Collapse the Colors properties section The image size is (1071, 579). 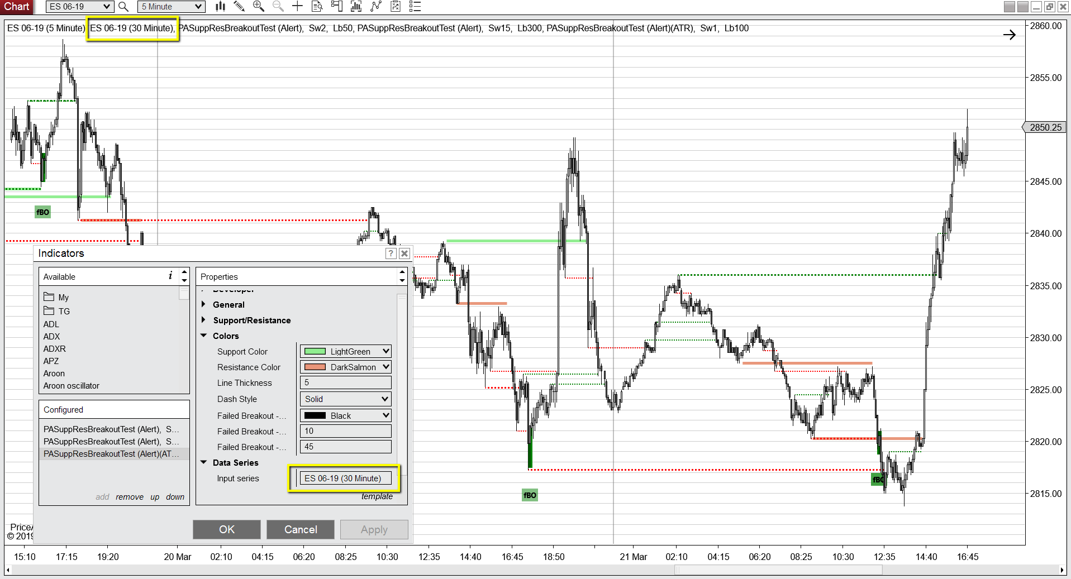pyautogui.click(x=203, y=336)
